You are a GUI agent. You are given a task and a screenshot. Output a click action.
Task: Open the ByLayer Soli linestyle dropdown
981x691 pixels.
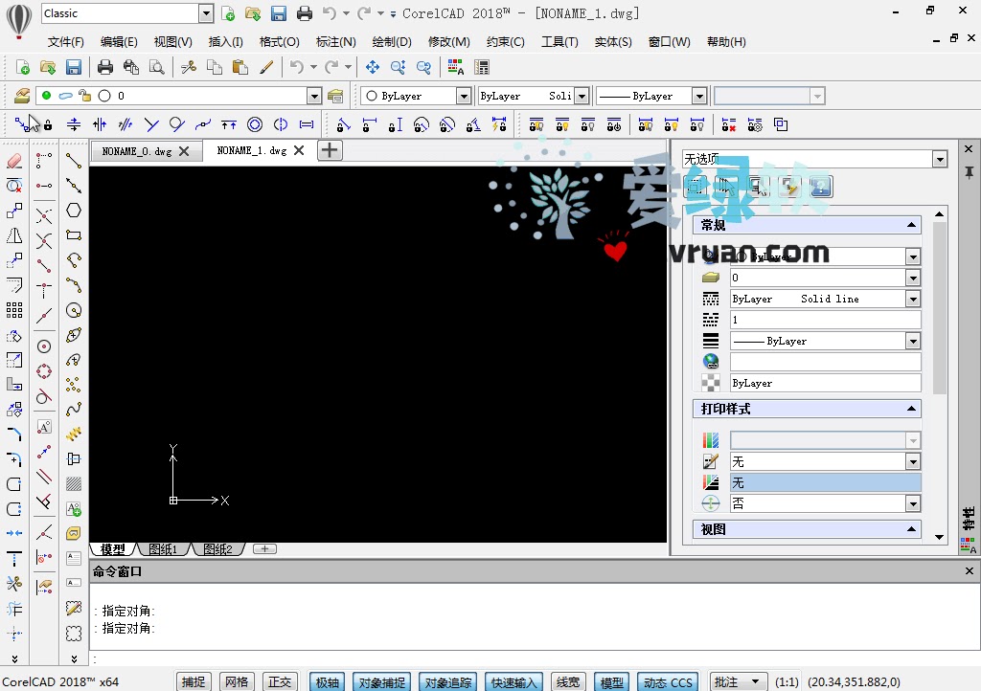click(582, 96)
